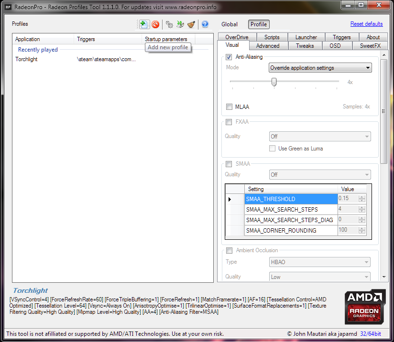This screenshot has width=394, height=342.
Task: Open the Triggers tab
Action: [x=341, y=37]
